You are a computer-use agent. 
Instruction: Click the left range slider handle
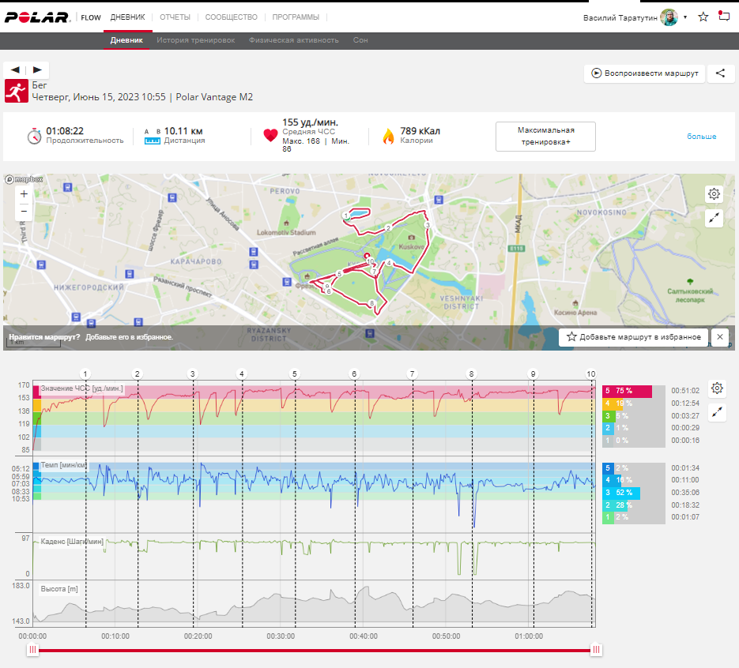(x=32, y=650)
